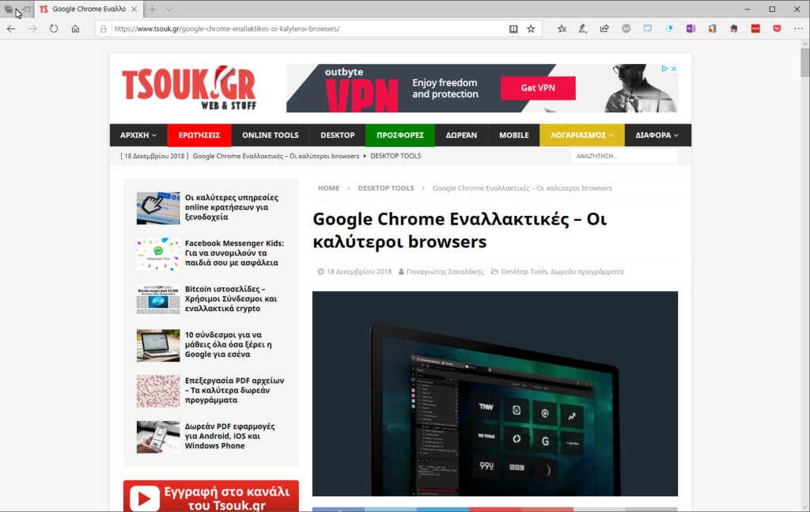Image resolution: width=810 pixels, height=512 pixels.
Task: Click DESKTOP TOOLS in the breadcrumb
Action: pos(386,188)
